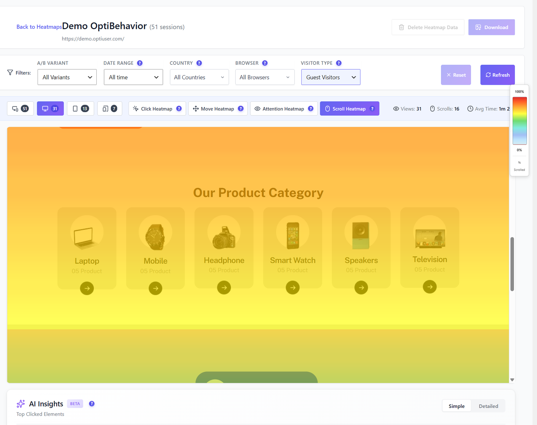The height and width of the screenshot is (425, 537).
Task: Open the All Variants dropdown
Action: click(x=67, y=77)
